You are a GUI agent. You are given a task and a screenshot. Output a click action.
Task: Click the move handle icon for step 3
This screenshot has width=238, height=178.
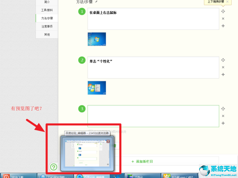tap(223, 109)
